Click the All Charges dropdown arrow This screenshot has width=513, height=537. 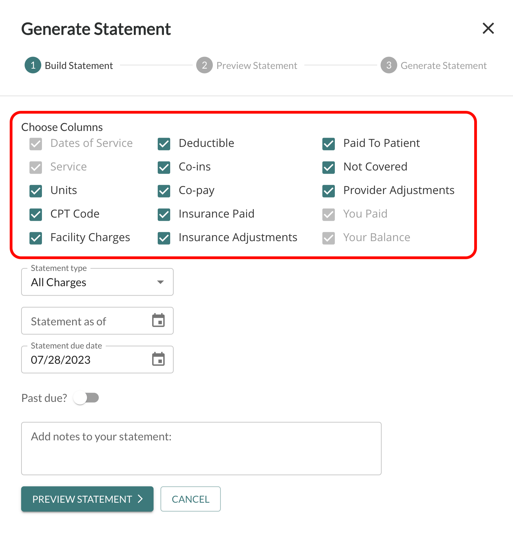point(160,282)
